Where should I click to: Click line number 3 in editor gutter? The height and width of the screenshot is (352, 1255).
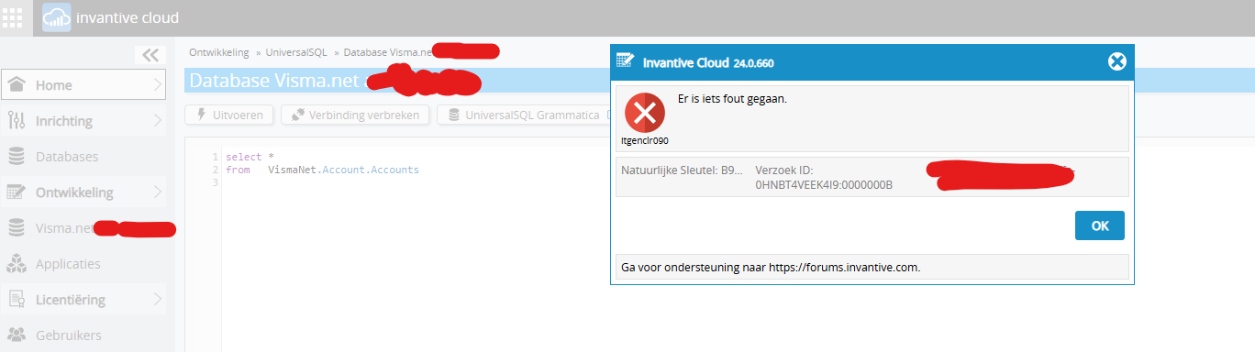[215, 182]
